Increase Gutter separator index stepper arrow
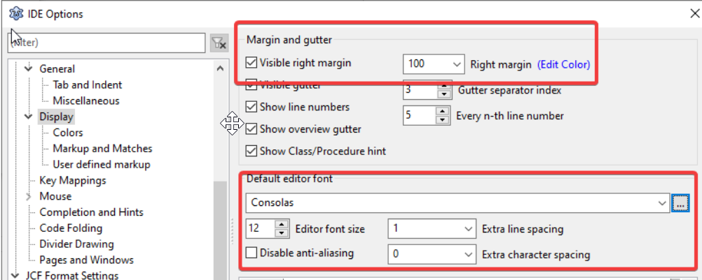Image resolution: width=702 pixels, height=280 pixels. pos(443,85)
